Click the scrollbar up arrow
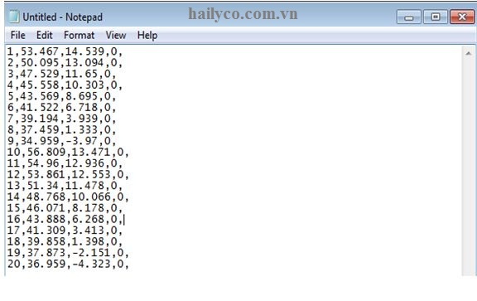The image size is (477, 301). [x=469, y=54]
